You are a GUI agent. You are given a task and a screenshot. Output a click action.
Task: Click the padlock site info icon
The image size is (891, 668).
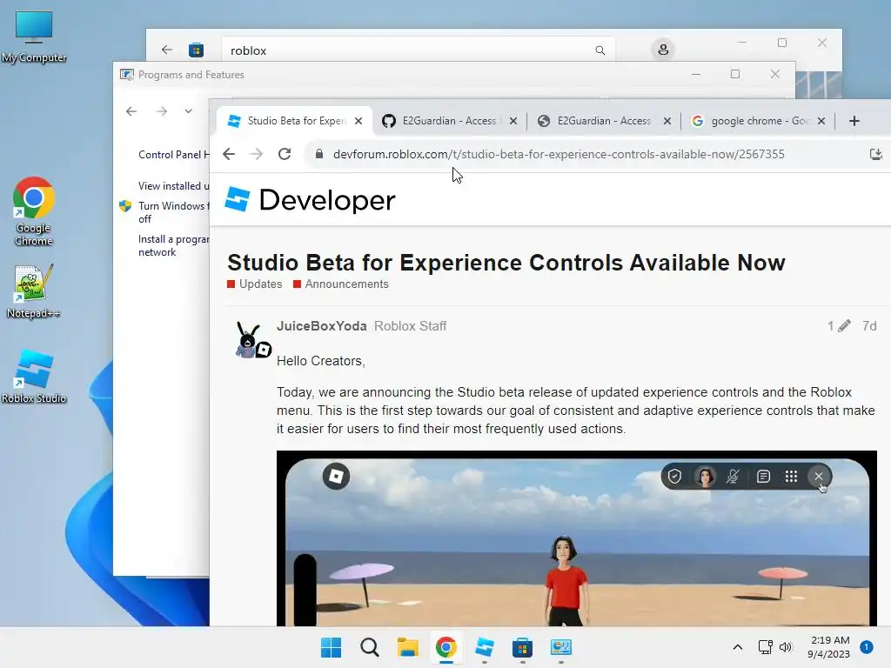(x=319, y=154)
